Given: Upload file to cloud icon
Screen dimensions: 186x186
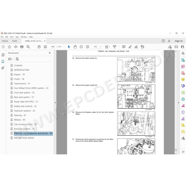Looking at the screenshot, I should tap(16, 47).
